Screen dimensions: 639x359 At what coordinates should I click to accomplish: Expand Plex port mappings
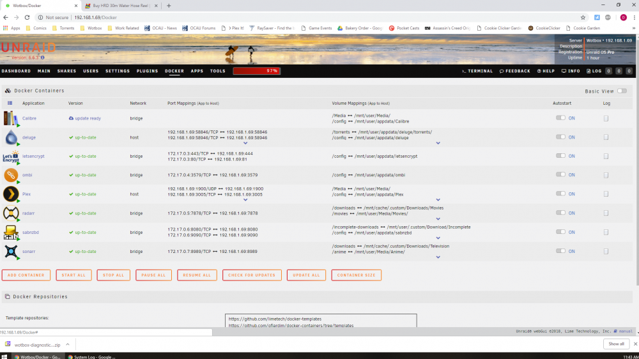pos(245,200)
